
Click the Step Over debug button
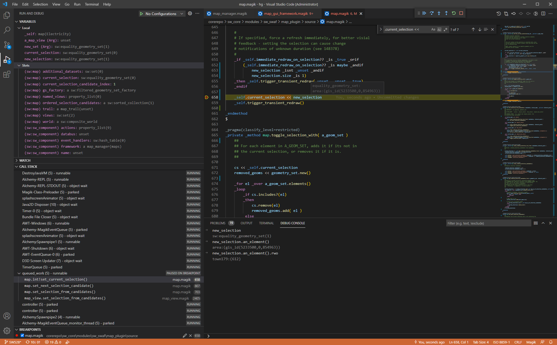pyautogui.click(x=432, y=13)
